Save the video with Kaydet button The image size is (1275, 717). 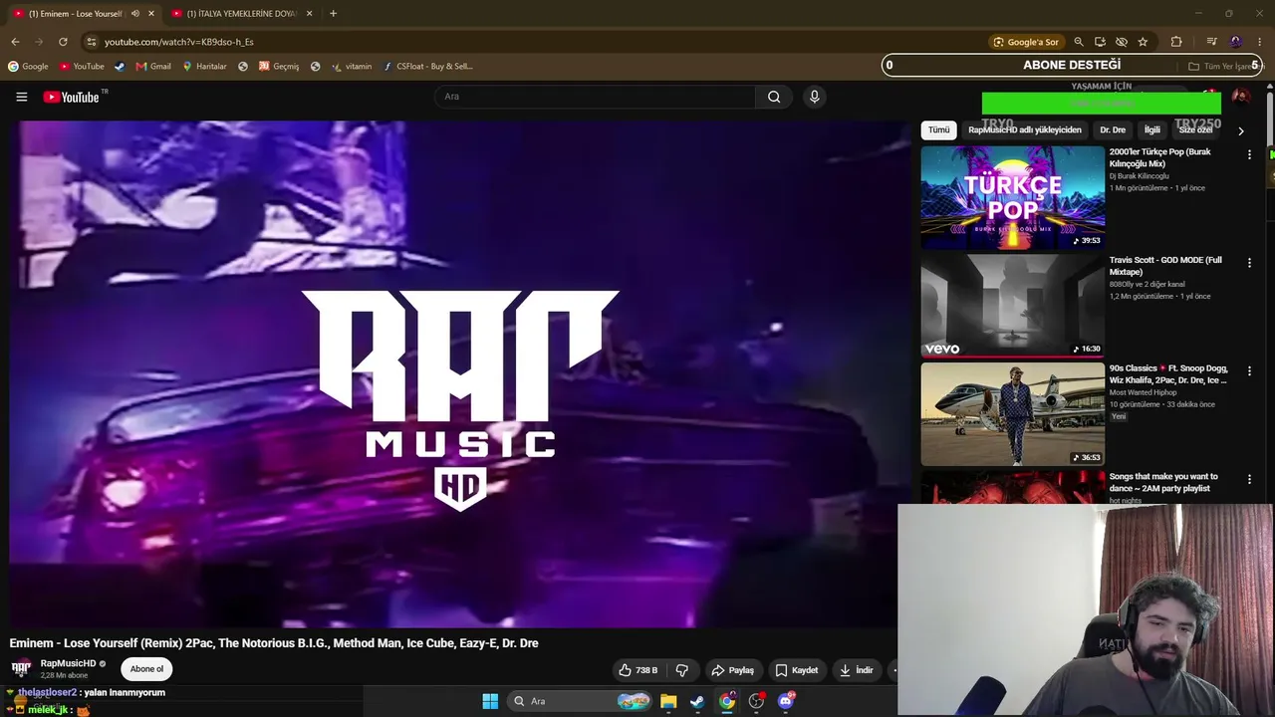(797, 670)
